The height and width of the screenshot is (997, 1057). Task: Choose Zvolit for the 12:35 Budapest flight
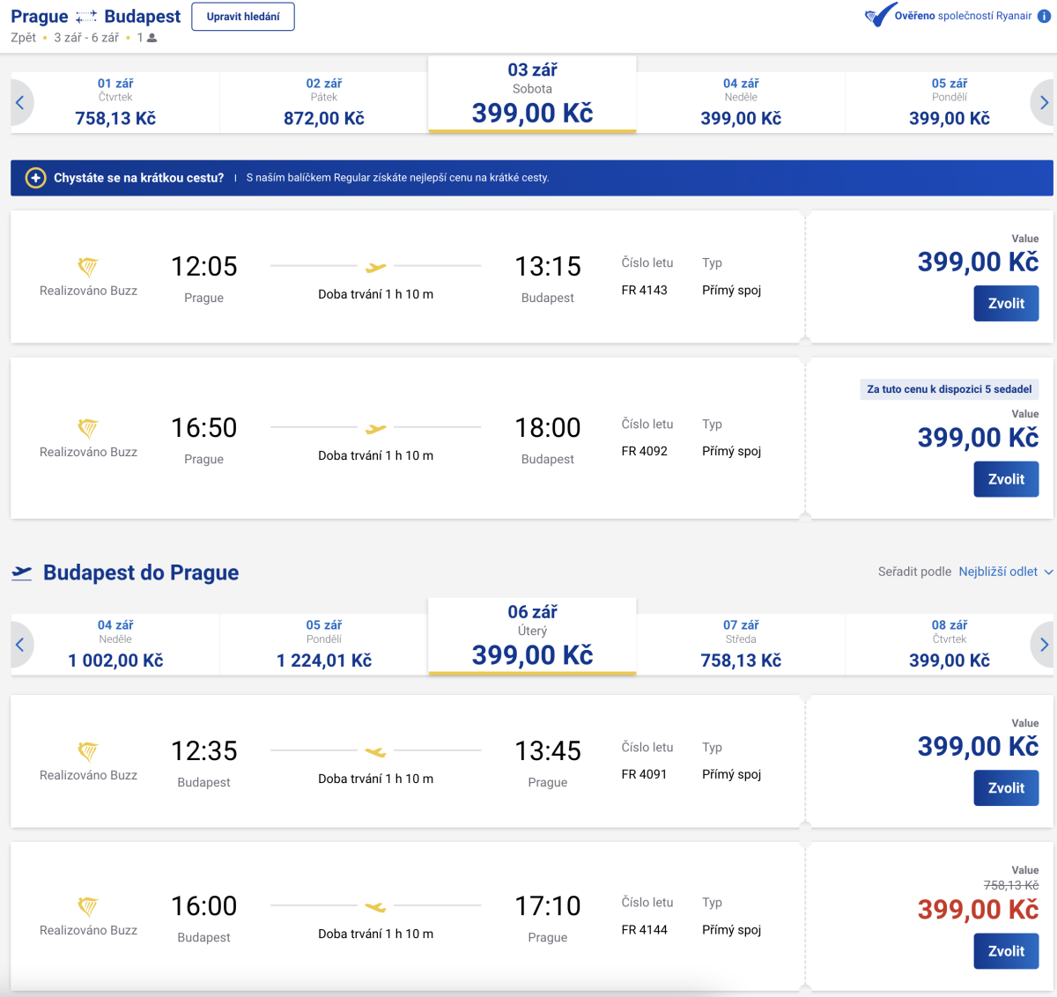click(x=1006, y=788)
